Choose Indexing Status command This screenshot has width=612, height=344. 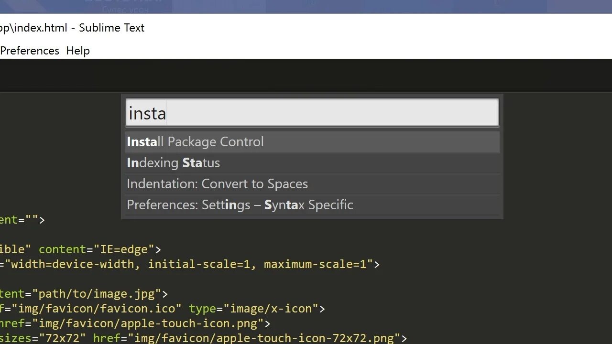pos(312,163)
